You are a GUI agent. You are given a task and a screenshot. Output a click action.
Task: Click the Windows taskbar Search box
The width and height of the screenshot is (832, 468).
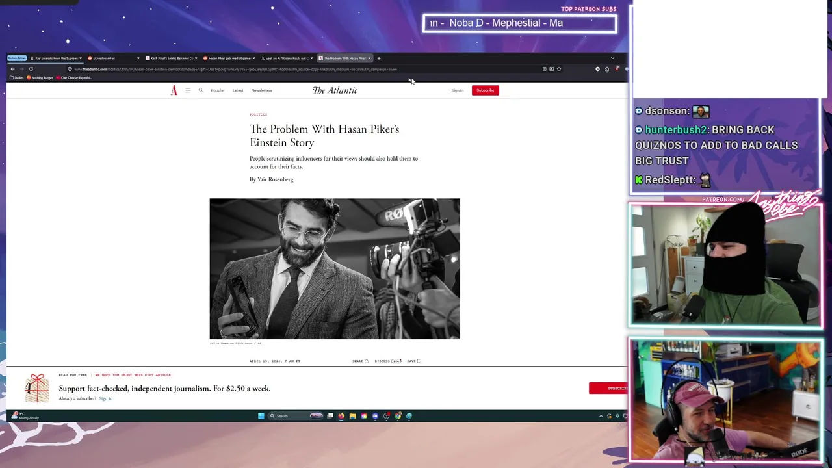click(296, 416)
